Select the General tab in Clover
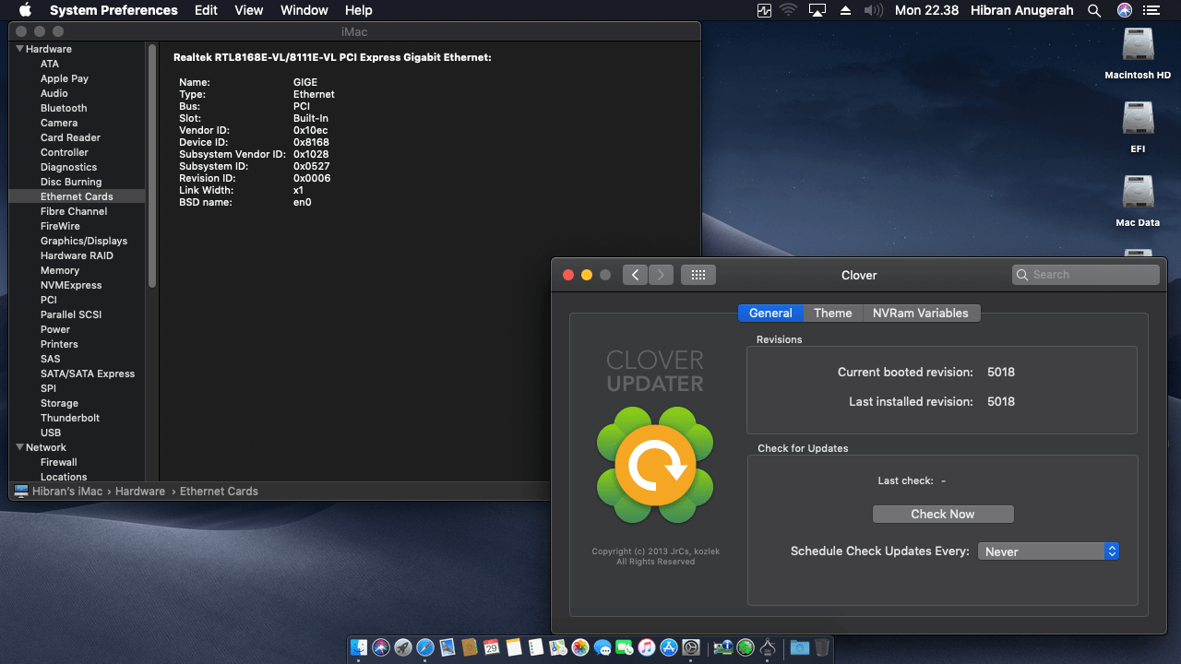The height and width of the screenshot is (664, 1181). tap(770, 313)
